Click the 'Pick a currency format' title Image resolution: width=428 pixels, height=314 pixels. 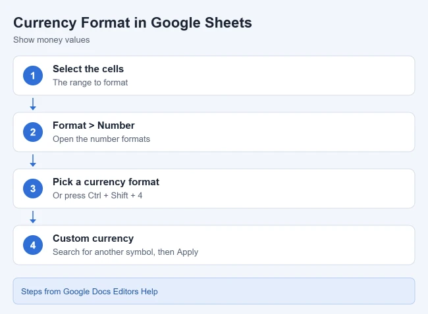pyautogui.click(x=106, y=182)
